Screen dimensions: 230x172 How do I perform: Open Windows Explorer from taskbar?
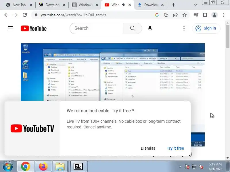(60, 167)
